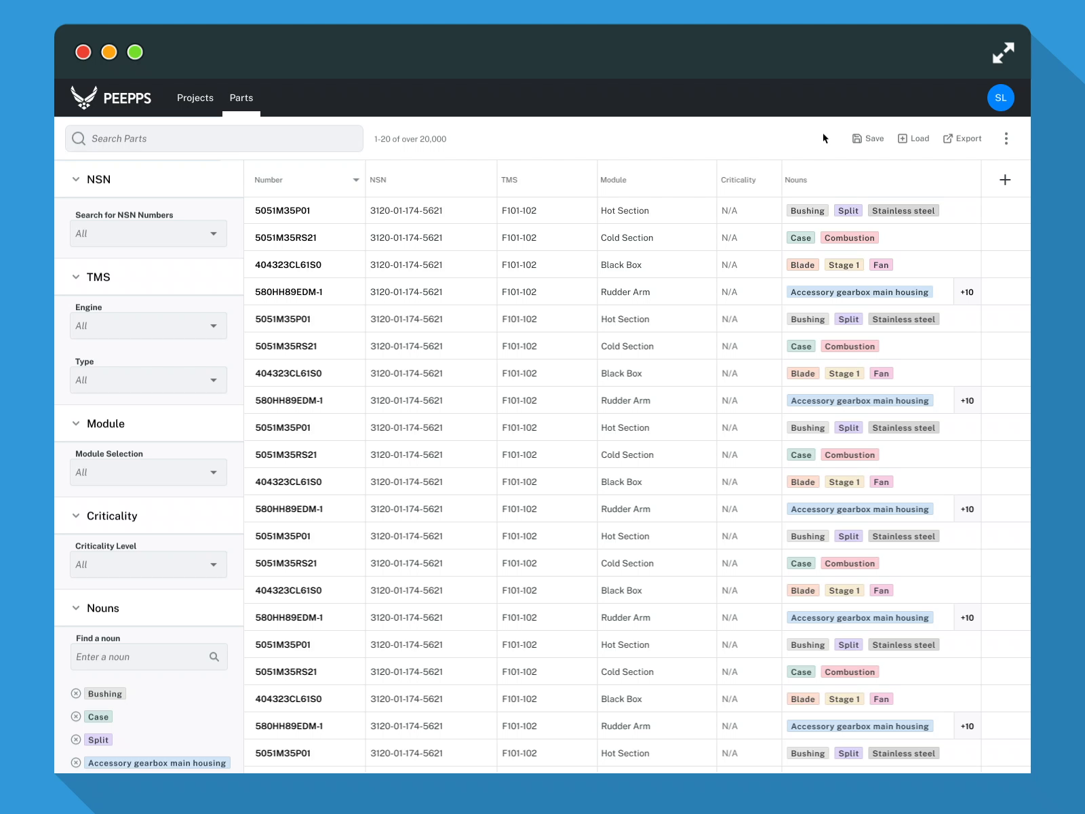The height and width of the screenshot is (814, 1085).
Task: Remove the Case noun filter
Action: (76, 716)
